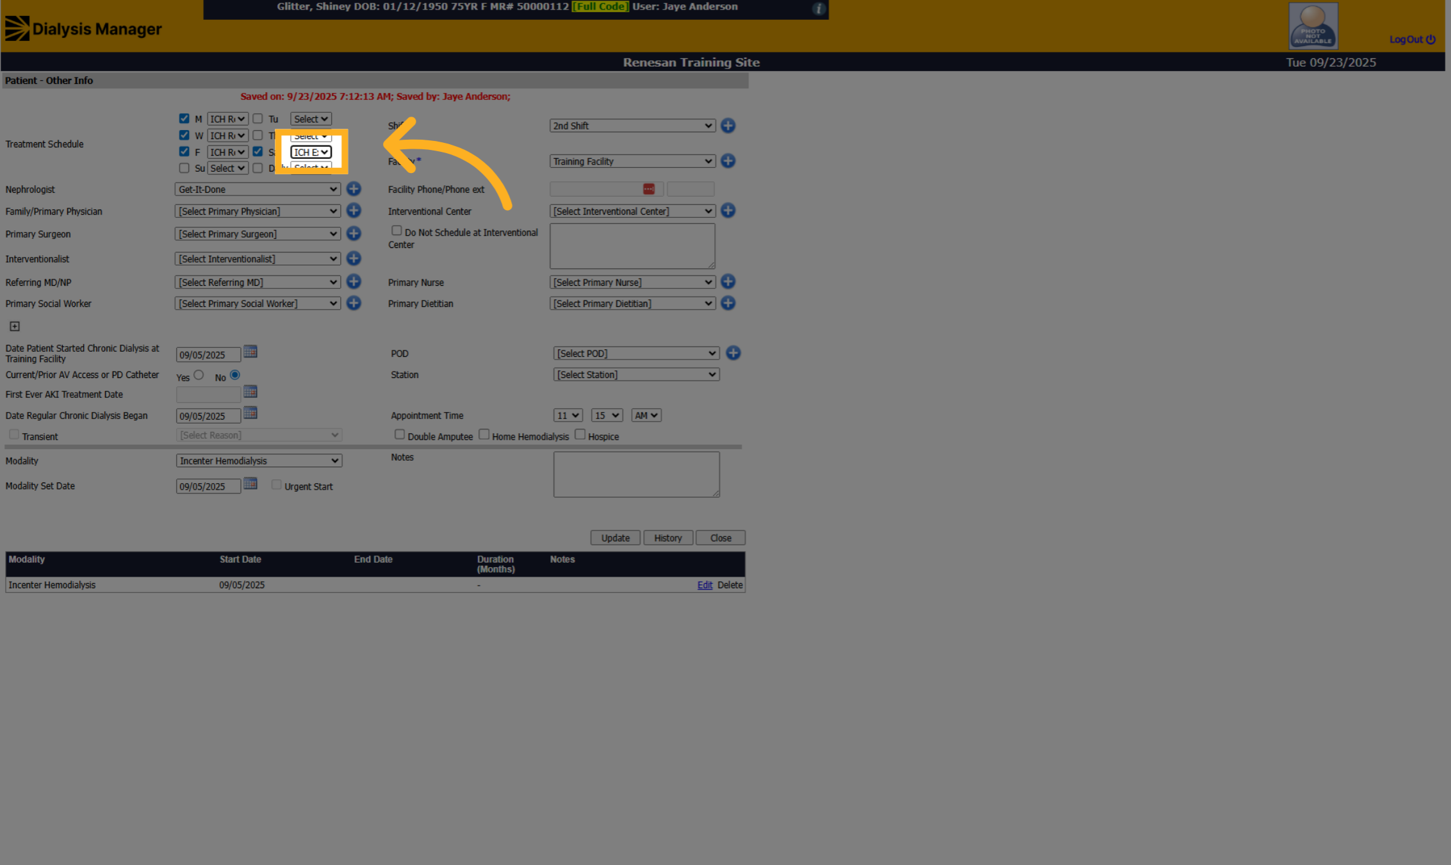Screen dimensions: 1451x865
Task: Click the plus icon next to POD
Action: tap(734, 353)
